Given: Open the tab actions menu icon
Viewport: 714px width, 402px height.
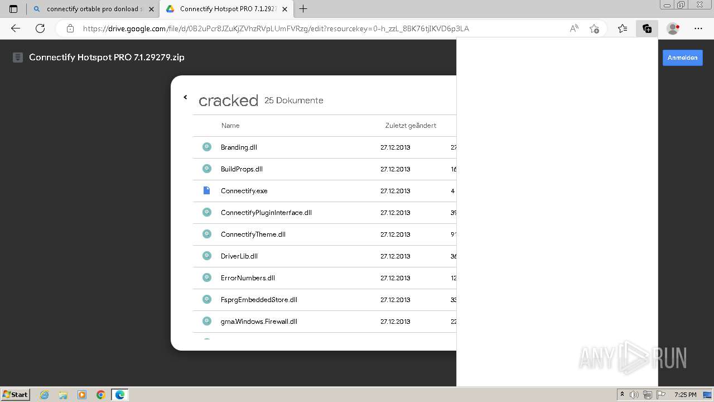Looking at the screenshot, I should click(x=13, y=9).
